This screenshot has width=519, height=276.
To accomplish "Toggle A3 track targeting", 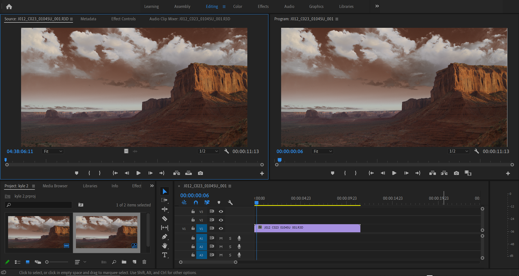I will tap(201, 255).
